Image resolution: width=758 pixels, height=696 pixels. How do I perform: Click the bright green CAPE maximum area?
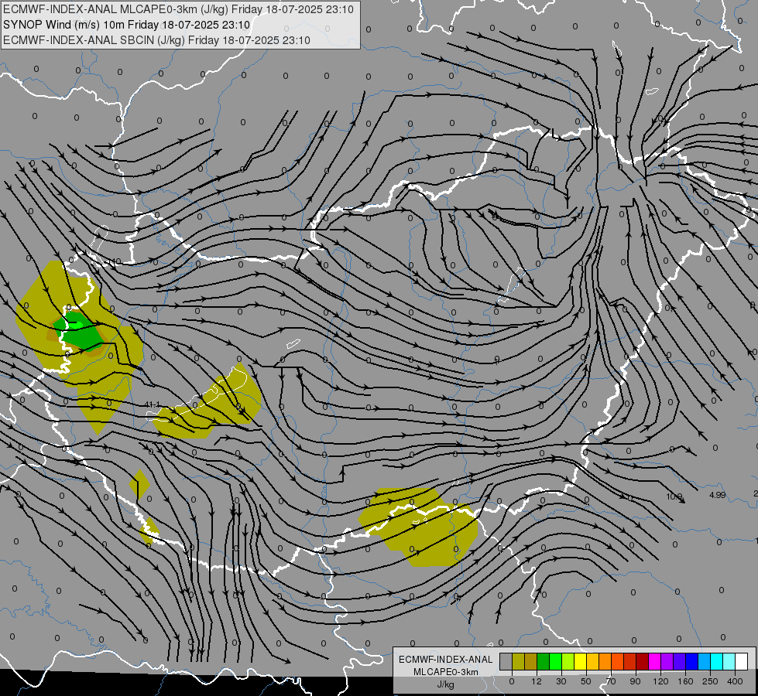tap(76, 326)
